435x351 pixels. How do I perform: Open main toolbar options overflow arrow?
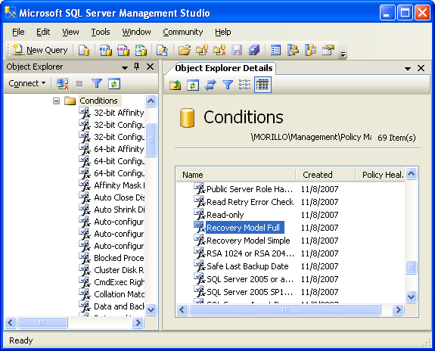pyautogui.click(x=343, y=54)
